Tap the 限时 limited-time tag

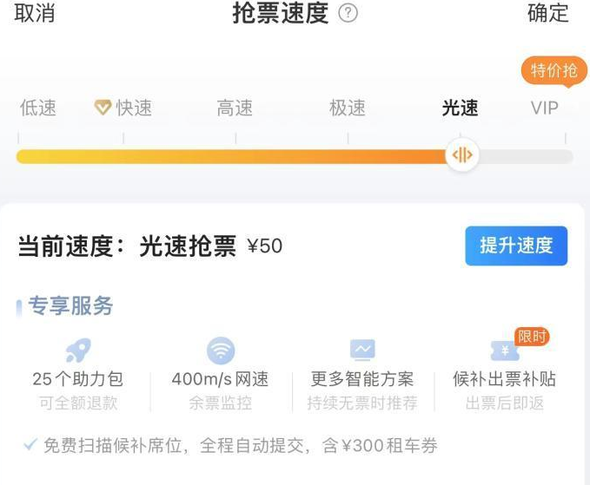(x=532, y=337)
